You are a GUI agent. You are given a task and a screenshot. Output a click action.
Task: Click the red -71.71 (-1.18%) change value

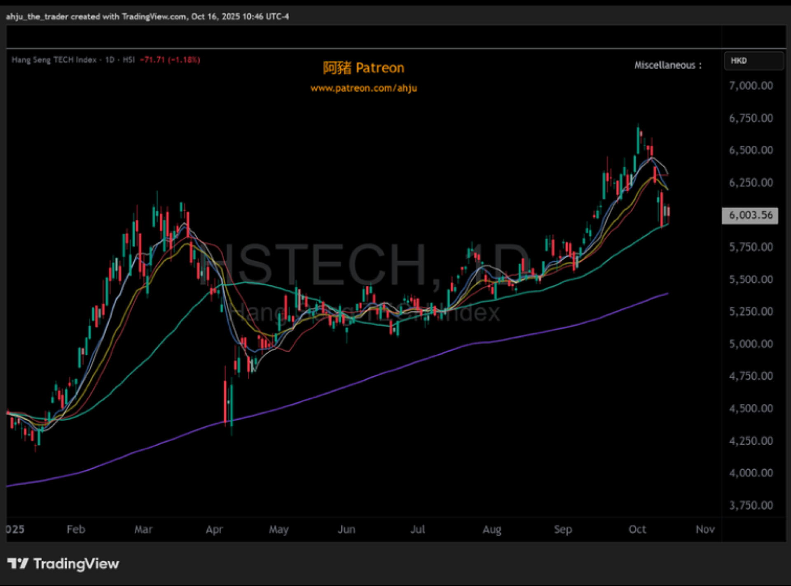click(170, 60)
